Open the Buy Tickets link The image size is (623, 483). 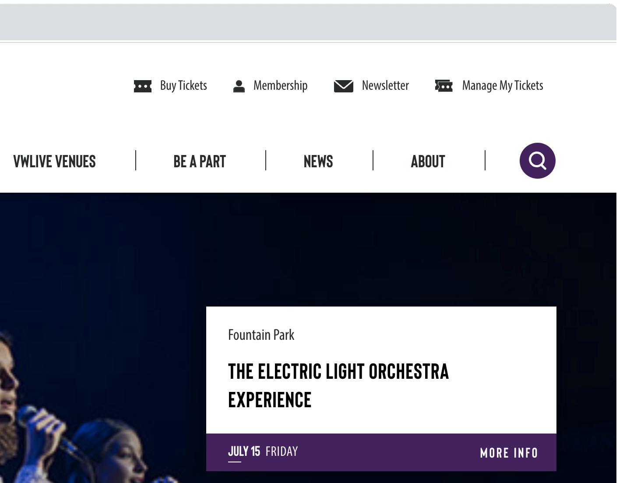(183, 85)
